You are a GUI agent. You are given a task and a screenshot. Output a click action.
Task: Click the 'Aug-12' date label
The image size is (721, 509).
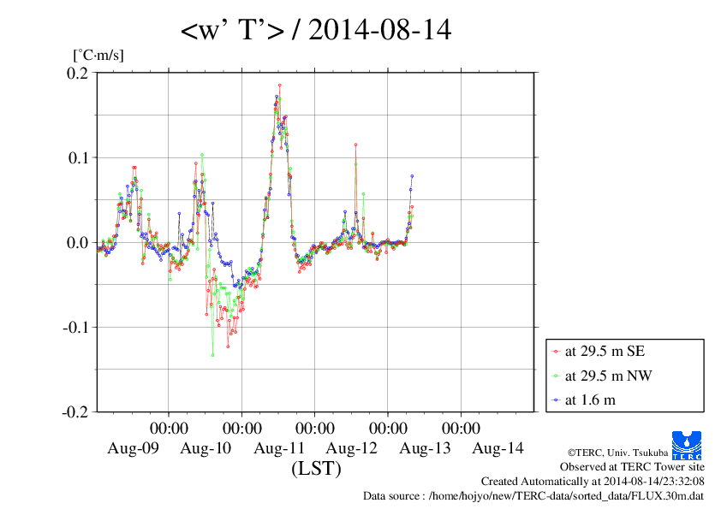[352, 448]
